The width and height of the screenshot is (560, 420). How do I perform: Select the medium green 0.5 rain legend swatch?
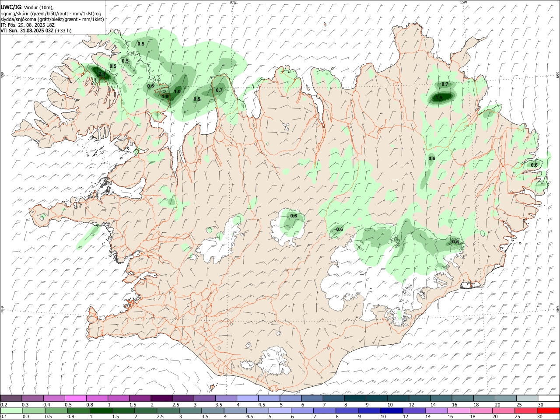(x=56, y=410)
